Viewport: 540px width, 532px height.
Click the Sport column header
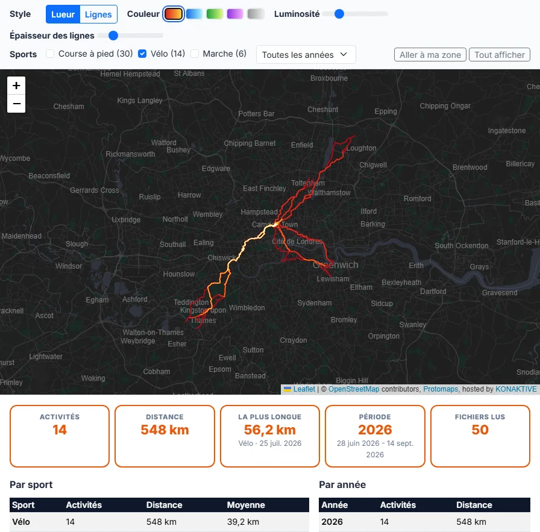click(23, 505)
